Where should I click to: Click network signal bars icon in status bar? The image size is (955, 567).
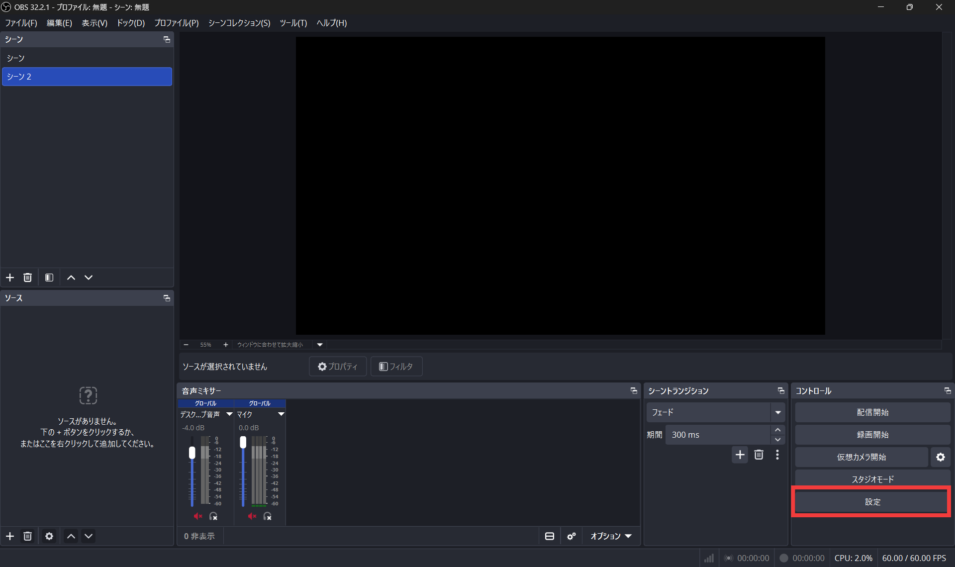[x=709, y=558]
